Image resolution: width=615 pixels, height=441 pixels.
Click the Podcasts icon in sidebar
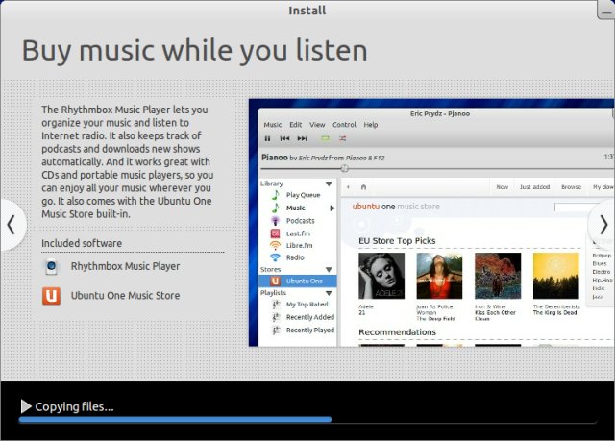[x=276, y=221]
